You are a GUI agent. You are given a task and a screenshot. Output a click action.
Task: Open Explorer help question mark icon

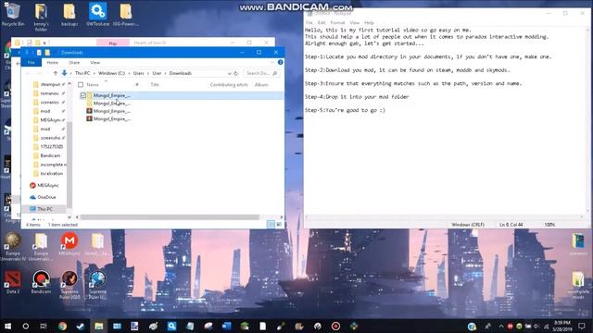tap(280, 62)
